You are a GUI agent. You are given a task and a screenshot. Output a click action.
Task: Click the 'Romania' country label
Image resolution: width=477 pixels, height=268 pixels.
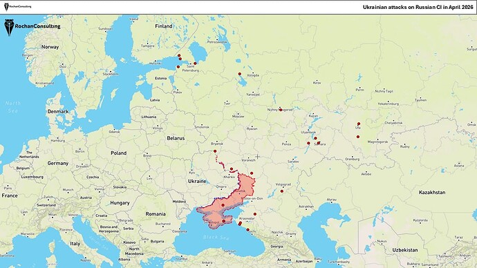tap(156, 214)
